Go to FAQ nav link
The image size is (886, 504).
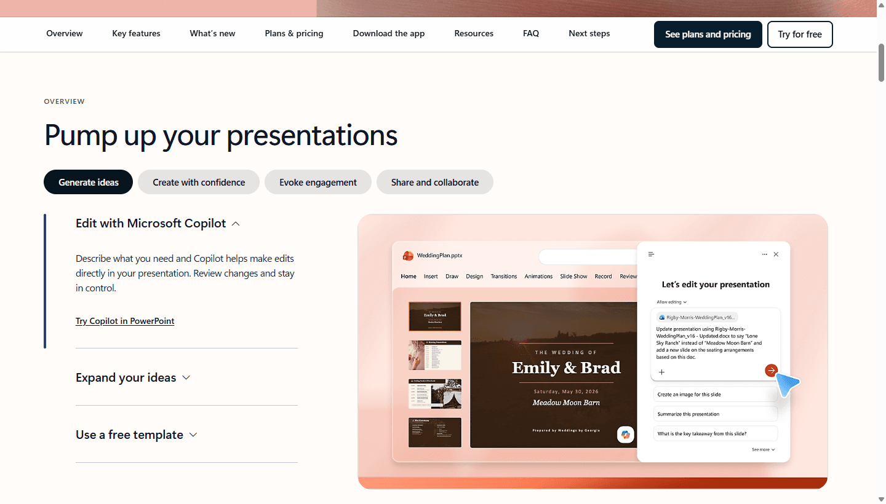tap(531, 34)
